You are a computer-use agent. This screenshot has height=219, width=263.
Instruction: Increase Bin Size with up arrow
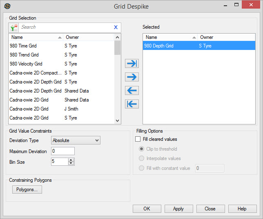[x=71, y=160]
